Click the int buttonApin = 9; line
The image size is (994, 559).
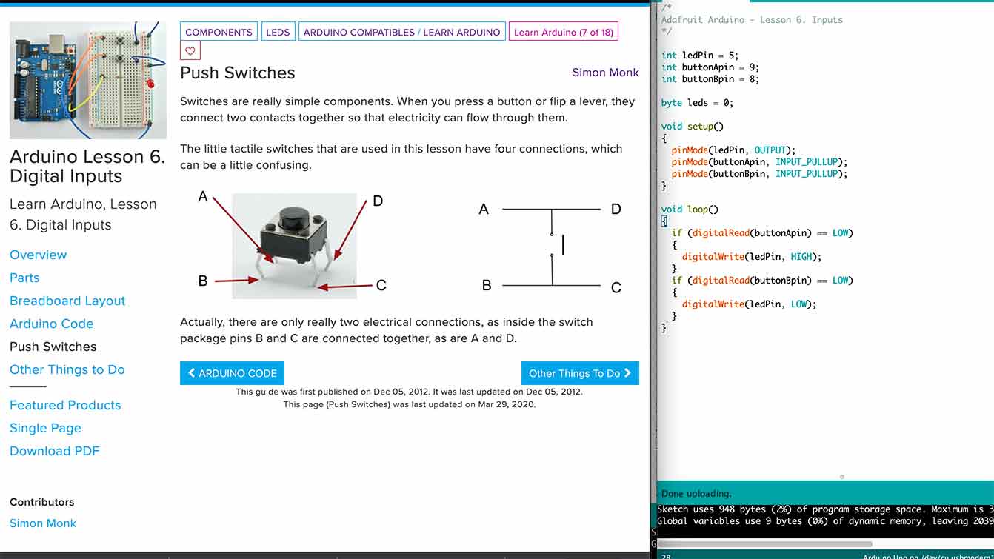[710, 67]
